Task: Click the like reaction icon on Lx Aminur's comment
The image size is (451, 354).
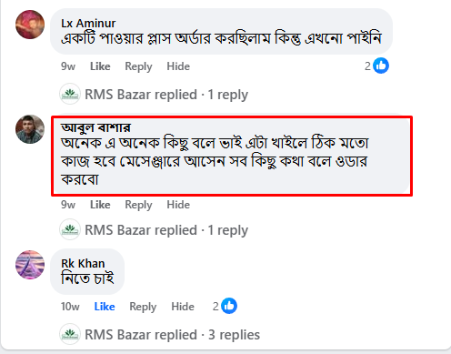Action: (381, 66)
